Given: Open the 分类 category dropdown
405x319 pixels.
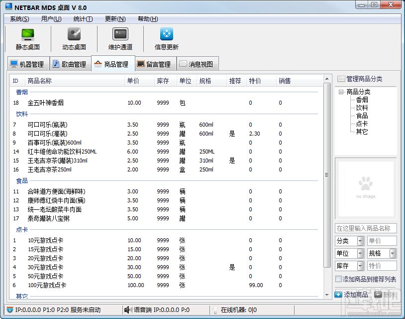Looking at the screenshot, I should pyautogui.click(x=360, y=241).
